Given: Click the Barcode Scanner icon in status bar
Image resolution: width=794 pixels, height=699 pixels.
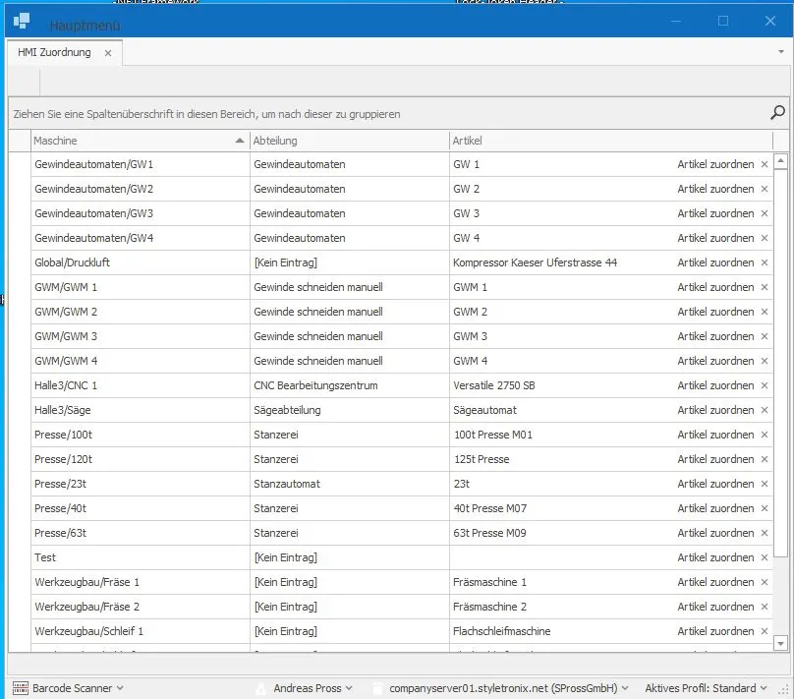Looking at the screenshot, I should tap(21, 688).
